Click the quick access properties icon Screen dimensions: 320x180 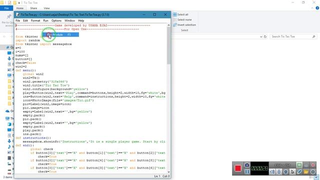[x=9, y=2]
